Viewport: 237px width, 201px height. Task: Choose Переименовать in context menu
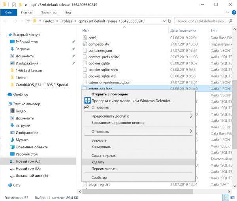pos(104,169)
